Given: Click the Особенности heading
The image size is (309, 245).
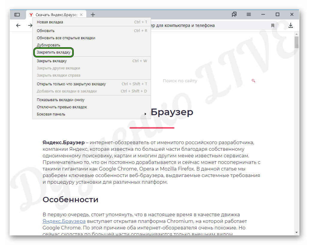Looking at the screenshot, I should (x=70, y=200).
